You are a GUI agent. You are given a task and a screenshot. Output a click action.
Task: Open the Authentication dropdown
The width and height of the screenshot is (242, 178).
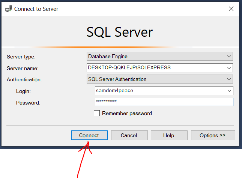click(160, 79)
